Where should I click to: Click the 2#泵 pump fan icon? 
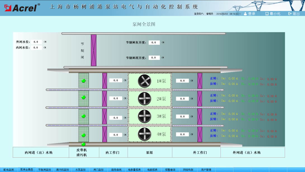(x=145, y=99)
